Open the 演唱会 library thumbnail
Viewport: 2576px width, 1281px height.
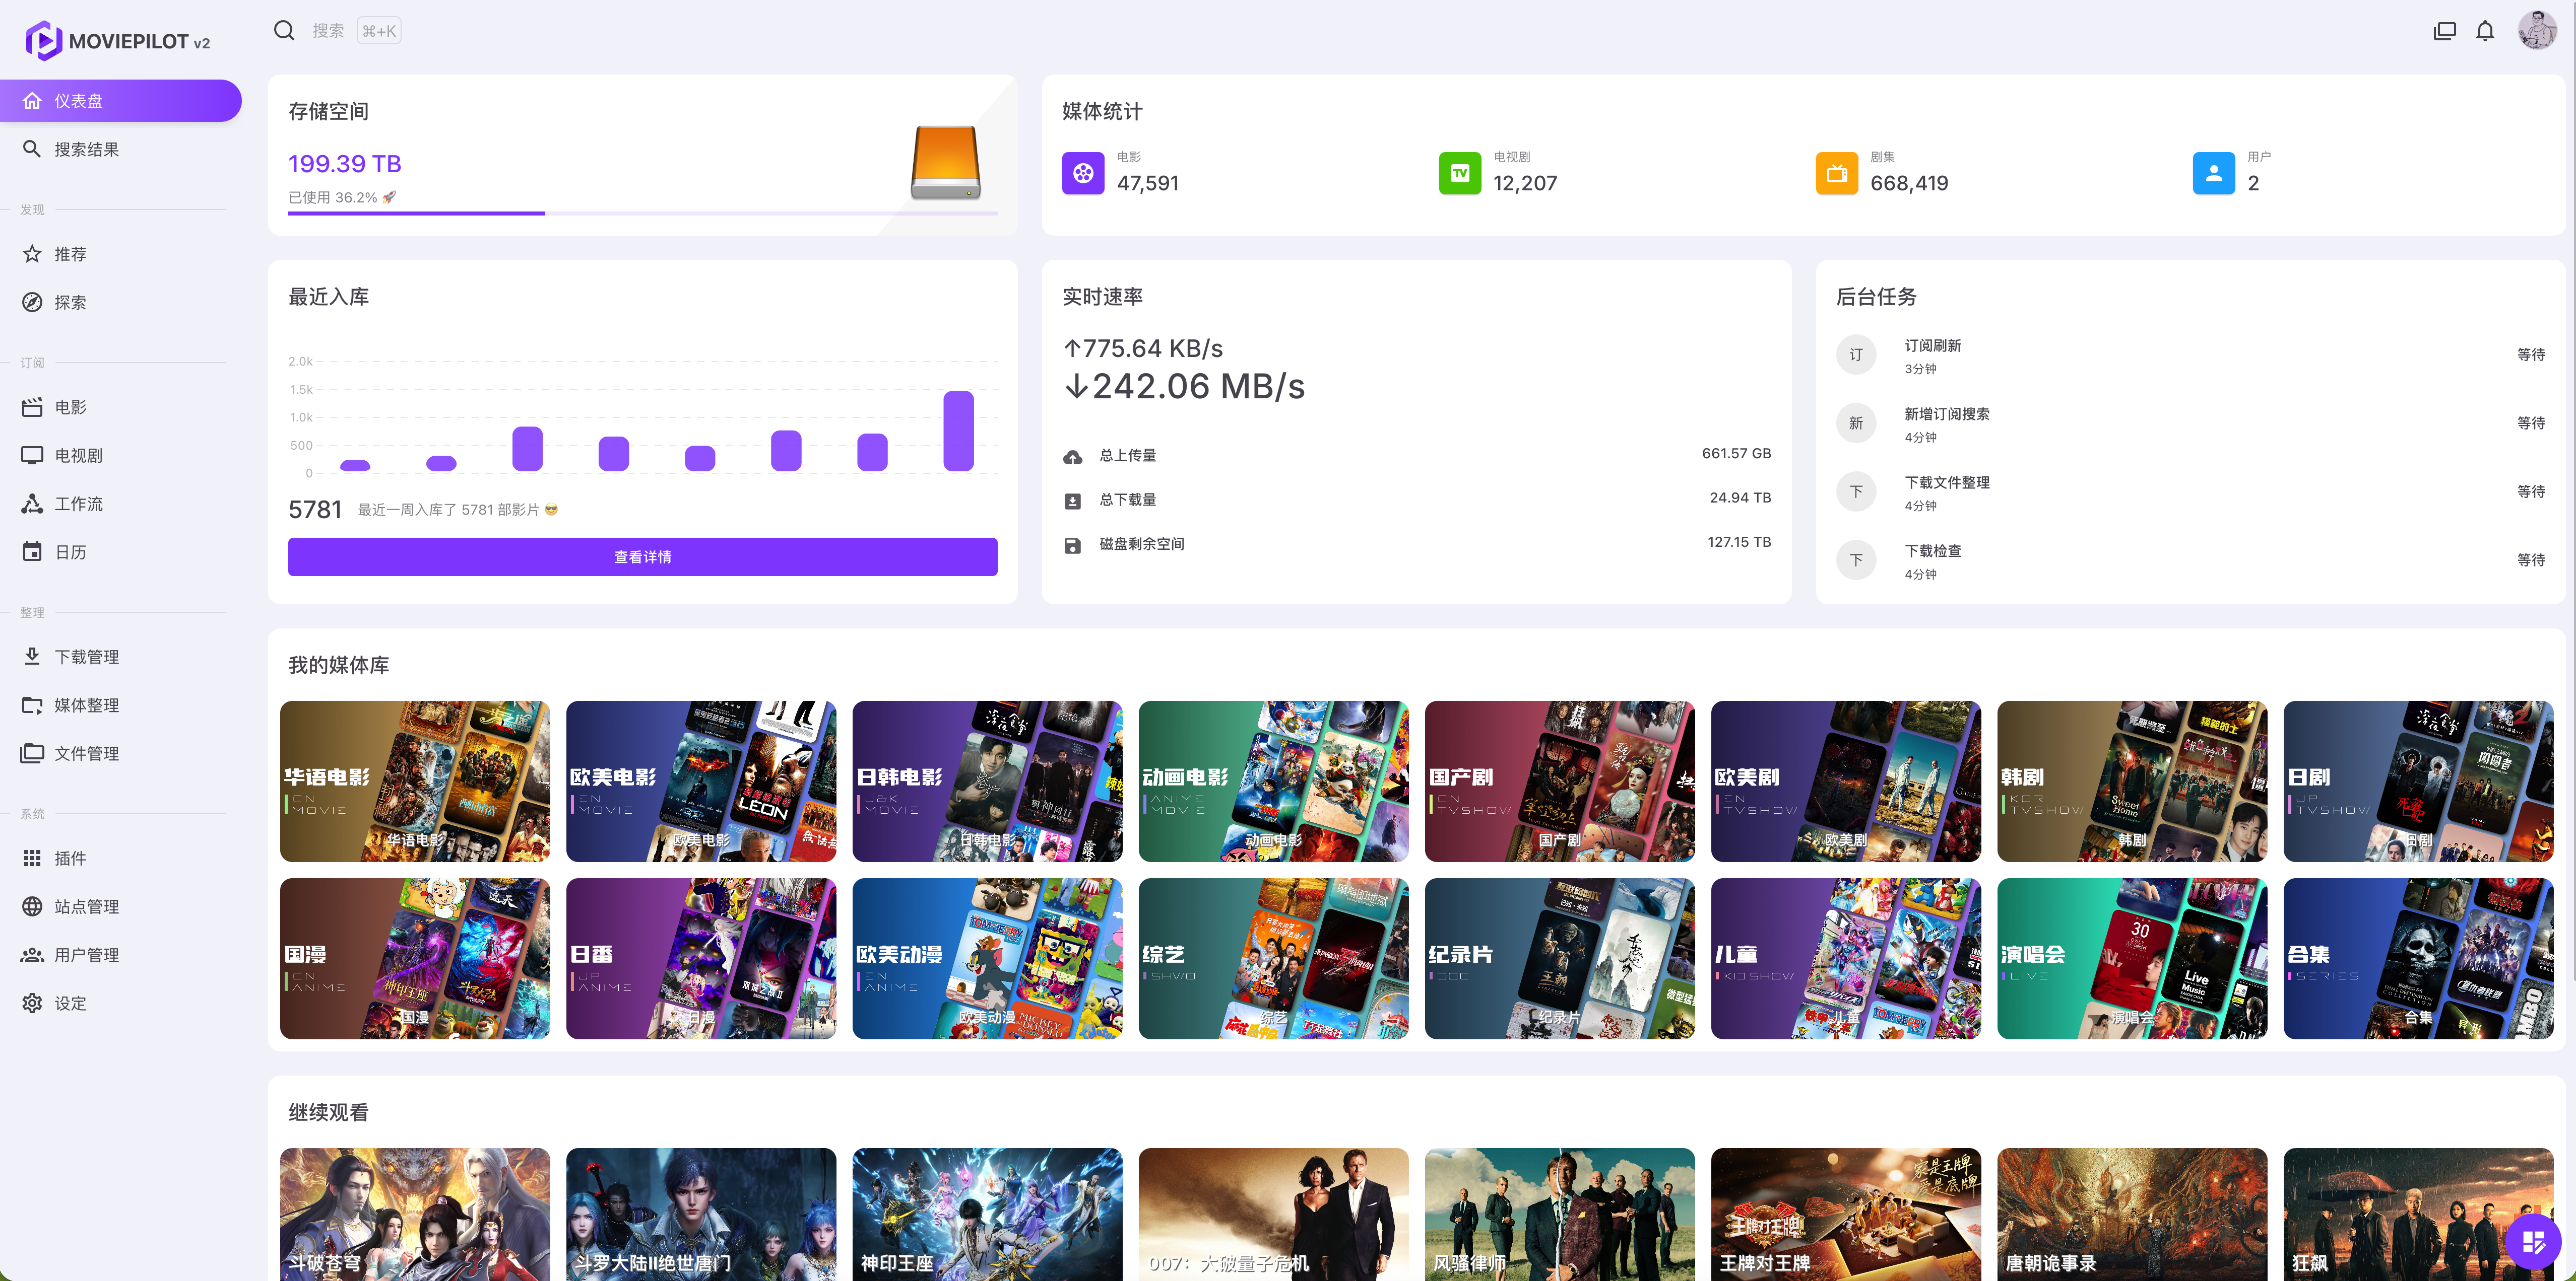click(2131, 958)
